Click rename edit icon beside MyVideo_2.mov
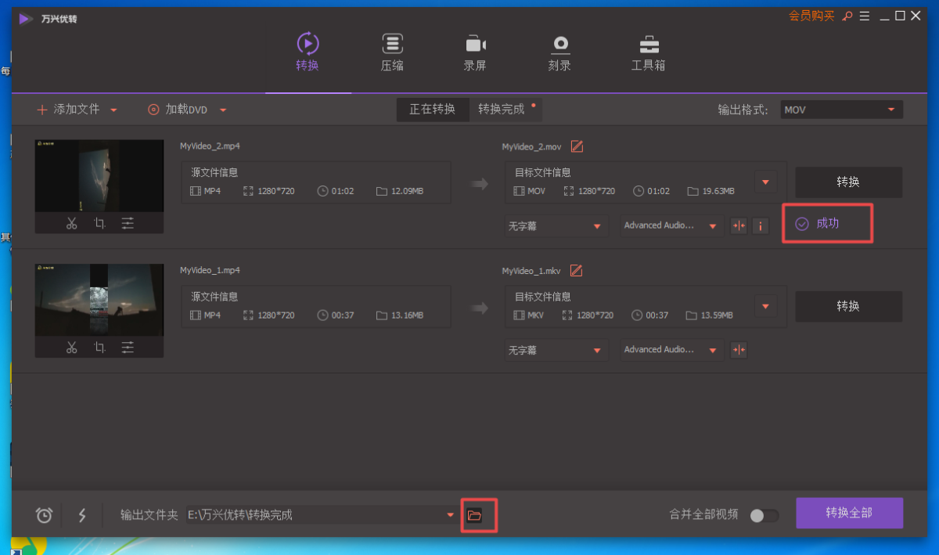 pos(577,146)
